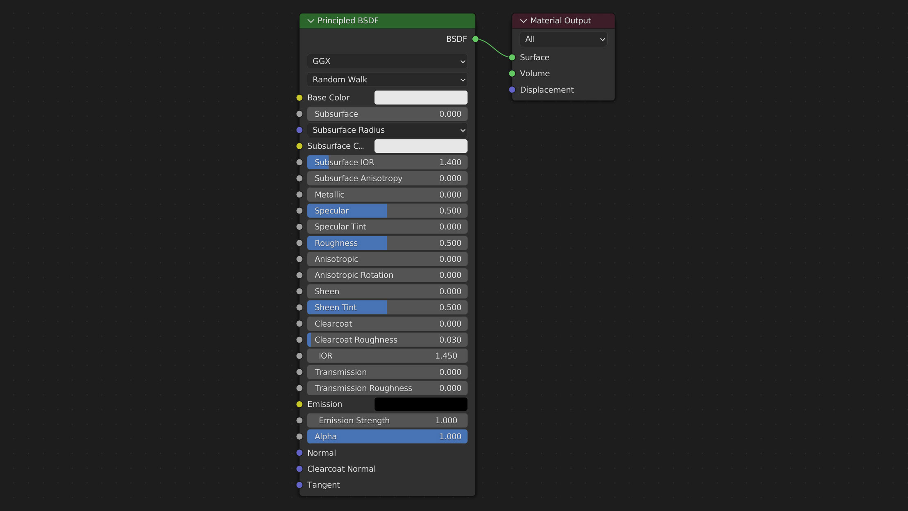Click the Specular Tint slider

click(387, 227)
